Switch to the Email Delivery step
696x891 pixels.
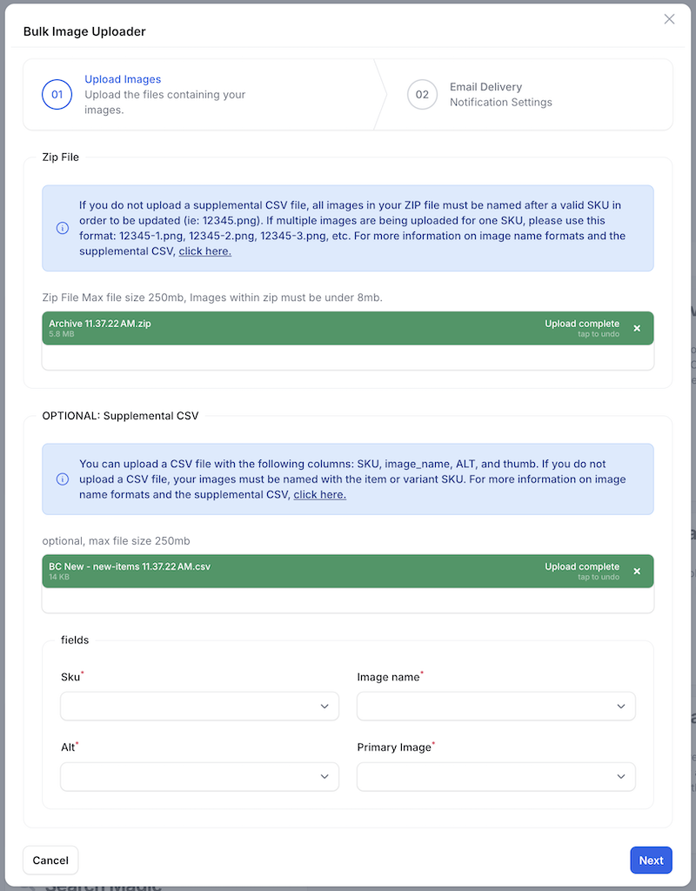(x=485, y=87)
